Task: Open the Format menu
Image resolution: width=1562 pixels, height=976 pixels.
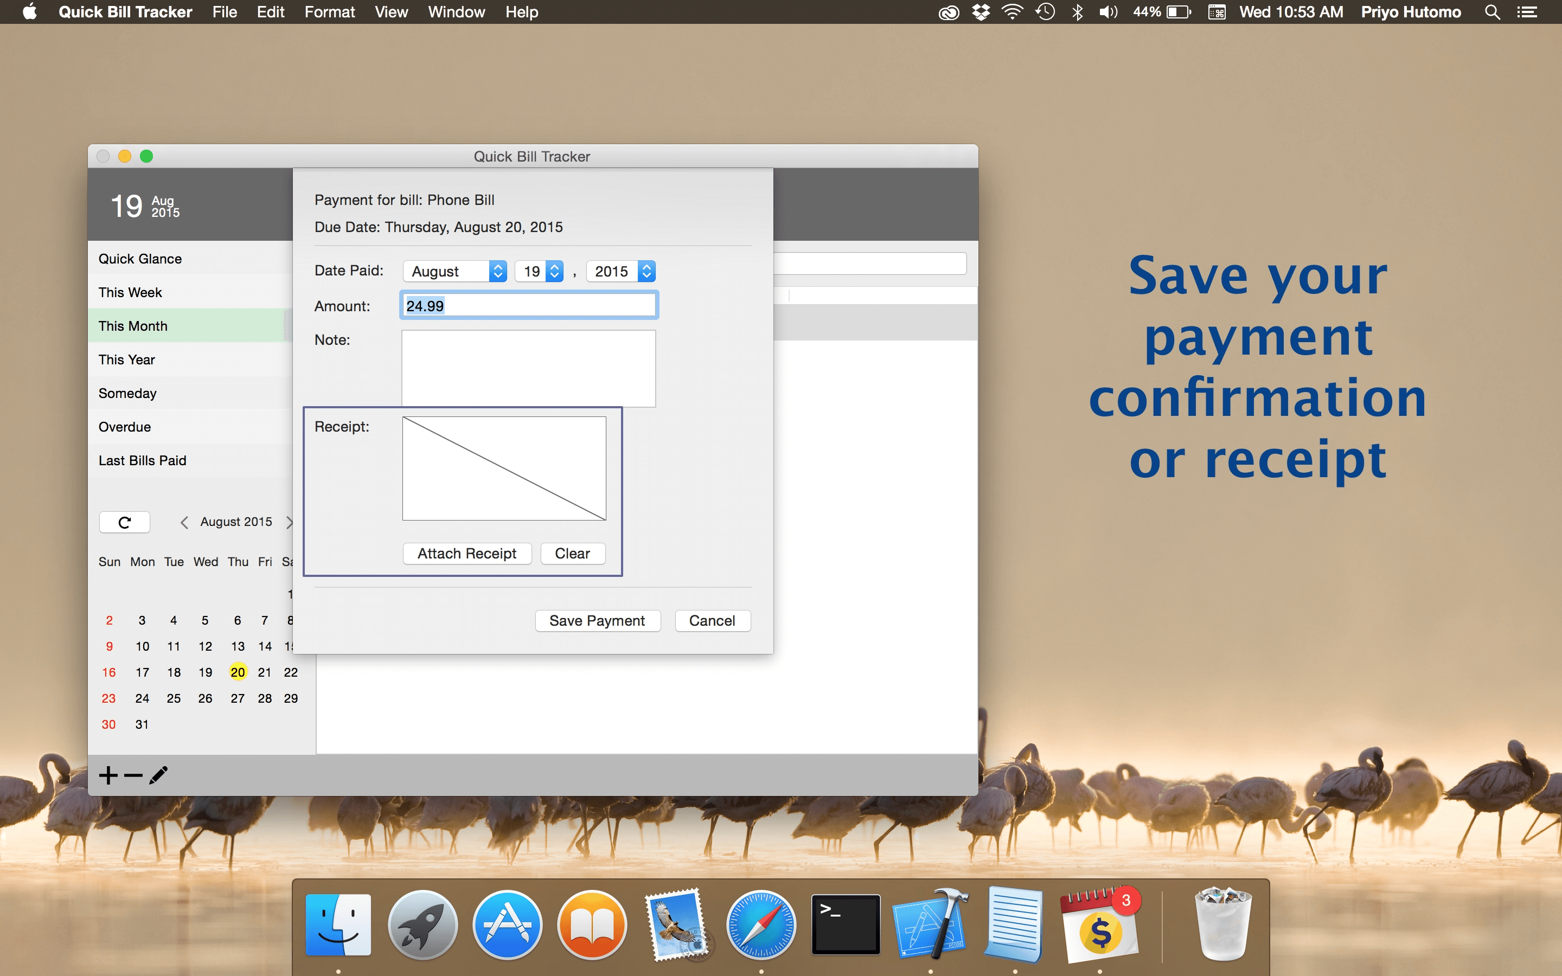Action: [x=329, y=12]
